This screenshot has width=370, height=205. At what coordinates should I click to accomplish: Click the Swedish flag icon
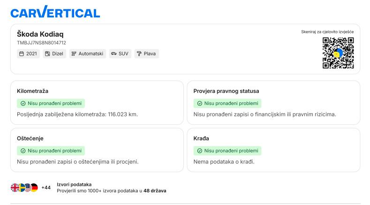[x=22, y=188]
